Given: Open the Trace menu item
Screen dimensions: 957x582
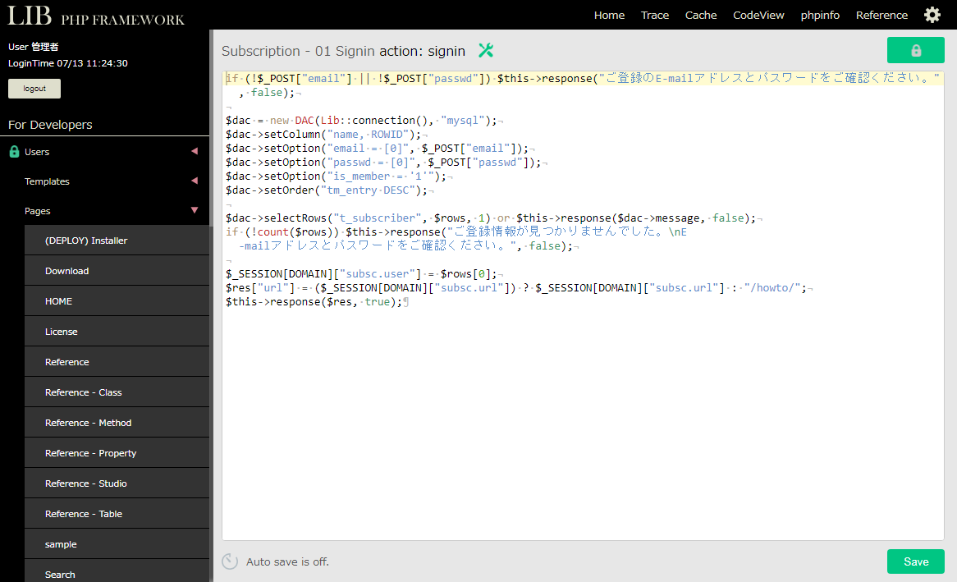Looking at the screenshot, I should tap(654, 15).
